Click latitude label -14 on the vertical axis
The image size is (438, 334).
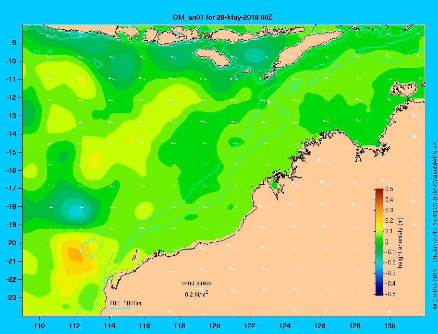[x=11, y=134]
